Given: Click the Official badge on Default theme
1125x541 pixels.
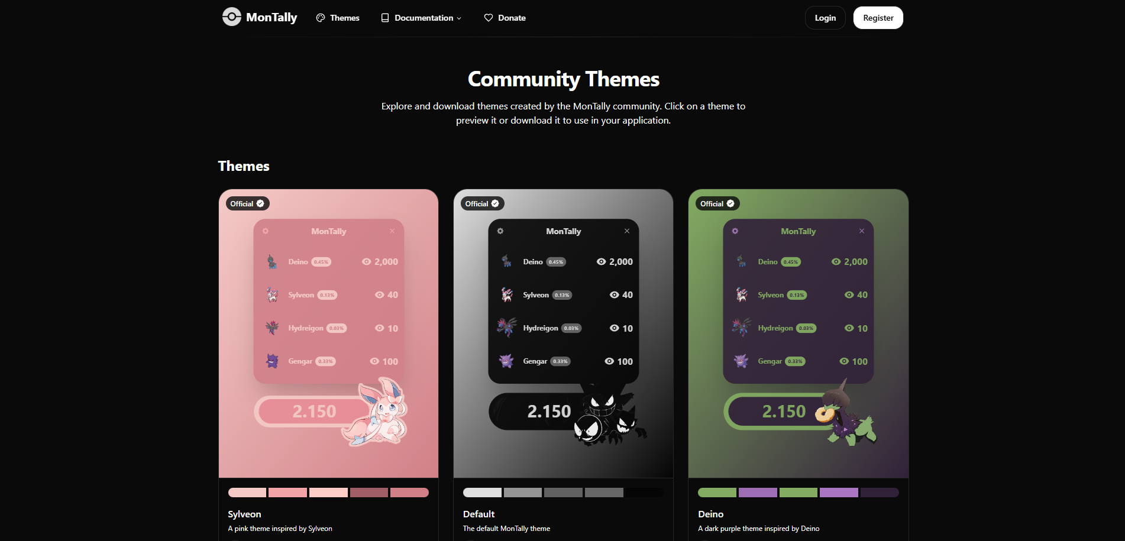Looking at the screenshot, I should (x=482, y=203).
